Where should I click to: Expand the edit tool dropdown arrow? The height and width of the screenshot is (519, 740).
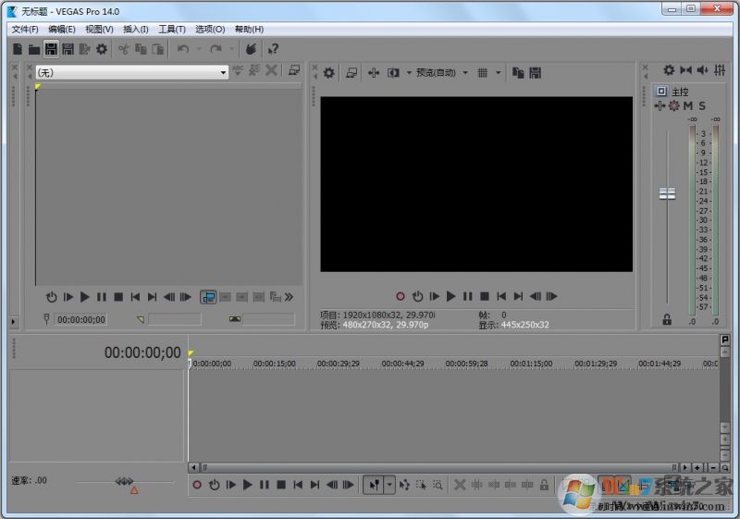click(x=389, y=485)
